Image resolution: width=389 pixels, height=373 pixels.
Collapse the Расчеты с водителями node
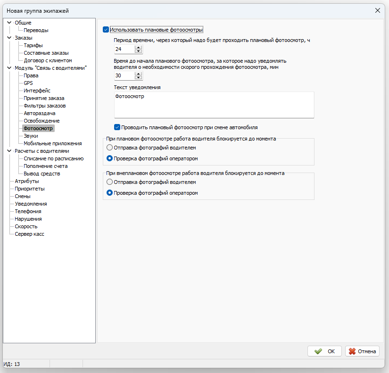tap(9, 151)
